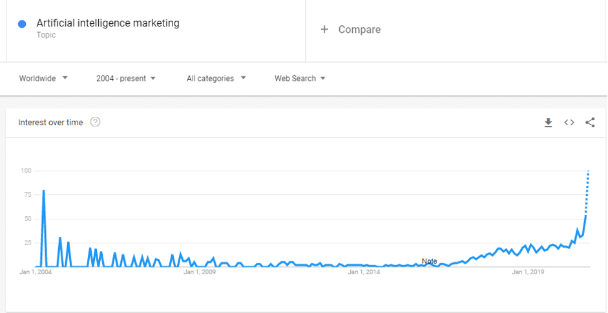Click the Interest over time heading

point(50,123)
